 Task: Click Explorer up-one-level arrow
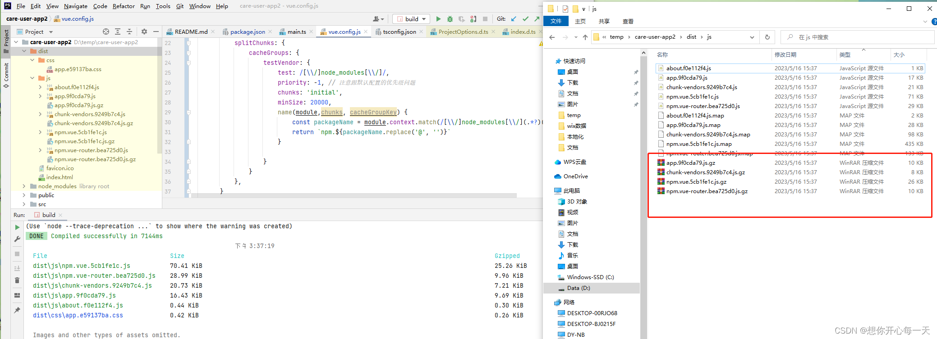(x=585, y=37)
